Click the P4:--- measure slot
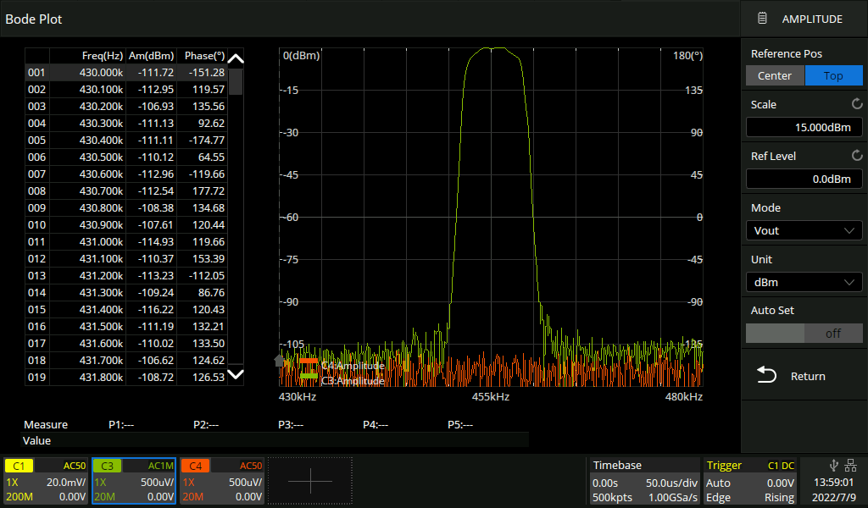Screen dimensions: 868x508 click(x=376, y=424)
